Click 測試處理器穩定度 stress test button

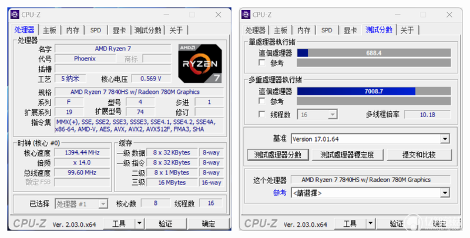click(x=347, y=155)
